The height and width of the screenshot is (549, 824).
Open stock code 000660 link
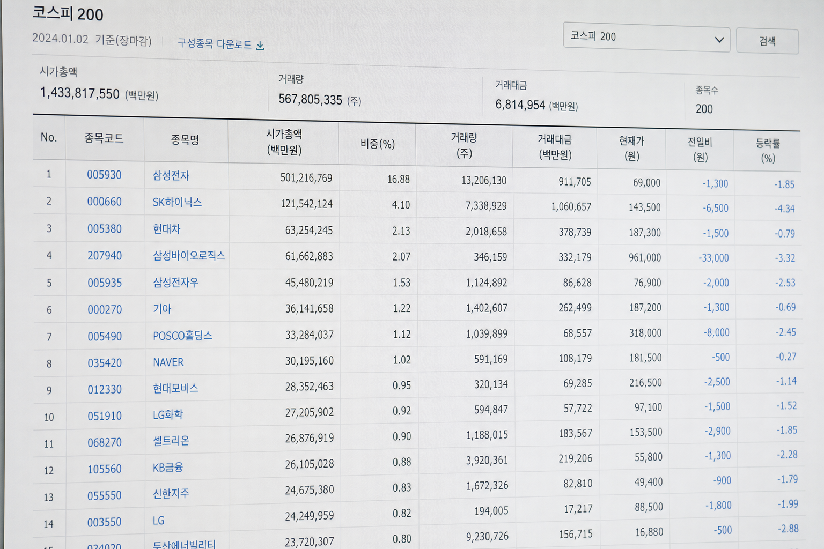tap(105, 202)
